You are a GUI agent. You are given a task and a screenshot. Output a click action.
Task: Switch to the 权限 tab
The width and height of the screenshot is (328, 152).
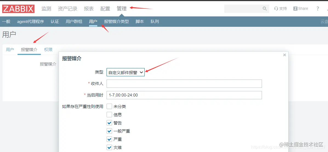coord(48,50)
